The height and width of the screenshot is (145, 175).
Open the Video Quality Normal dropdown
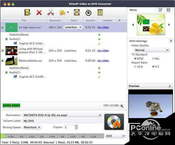[152, 50]
